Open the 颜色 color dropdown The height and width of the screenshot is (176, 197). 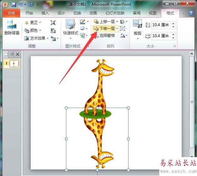pos(33,30)
